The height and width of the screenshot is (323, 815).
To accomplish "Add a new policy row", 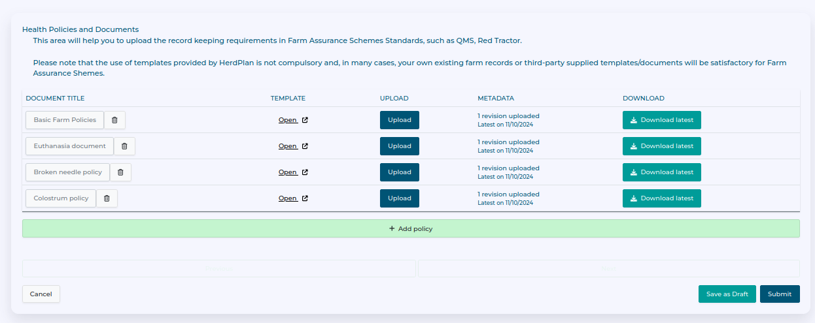I will 411,229.
